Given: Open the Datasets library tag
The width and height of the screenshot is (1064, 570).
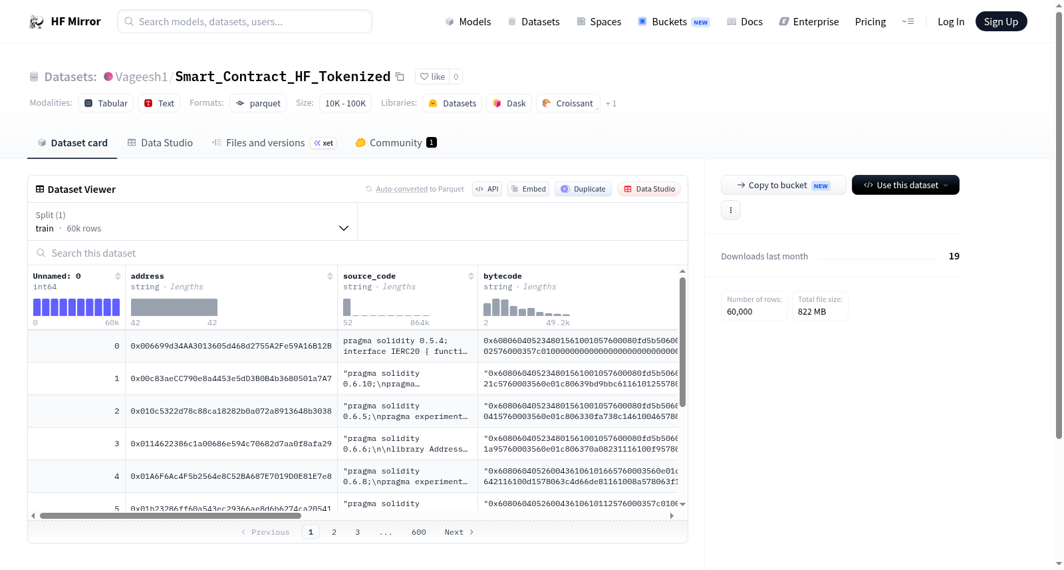Looking at the screenshot, I should 452,103.
